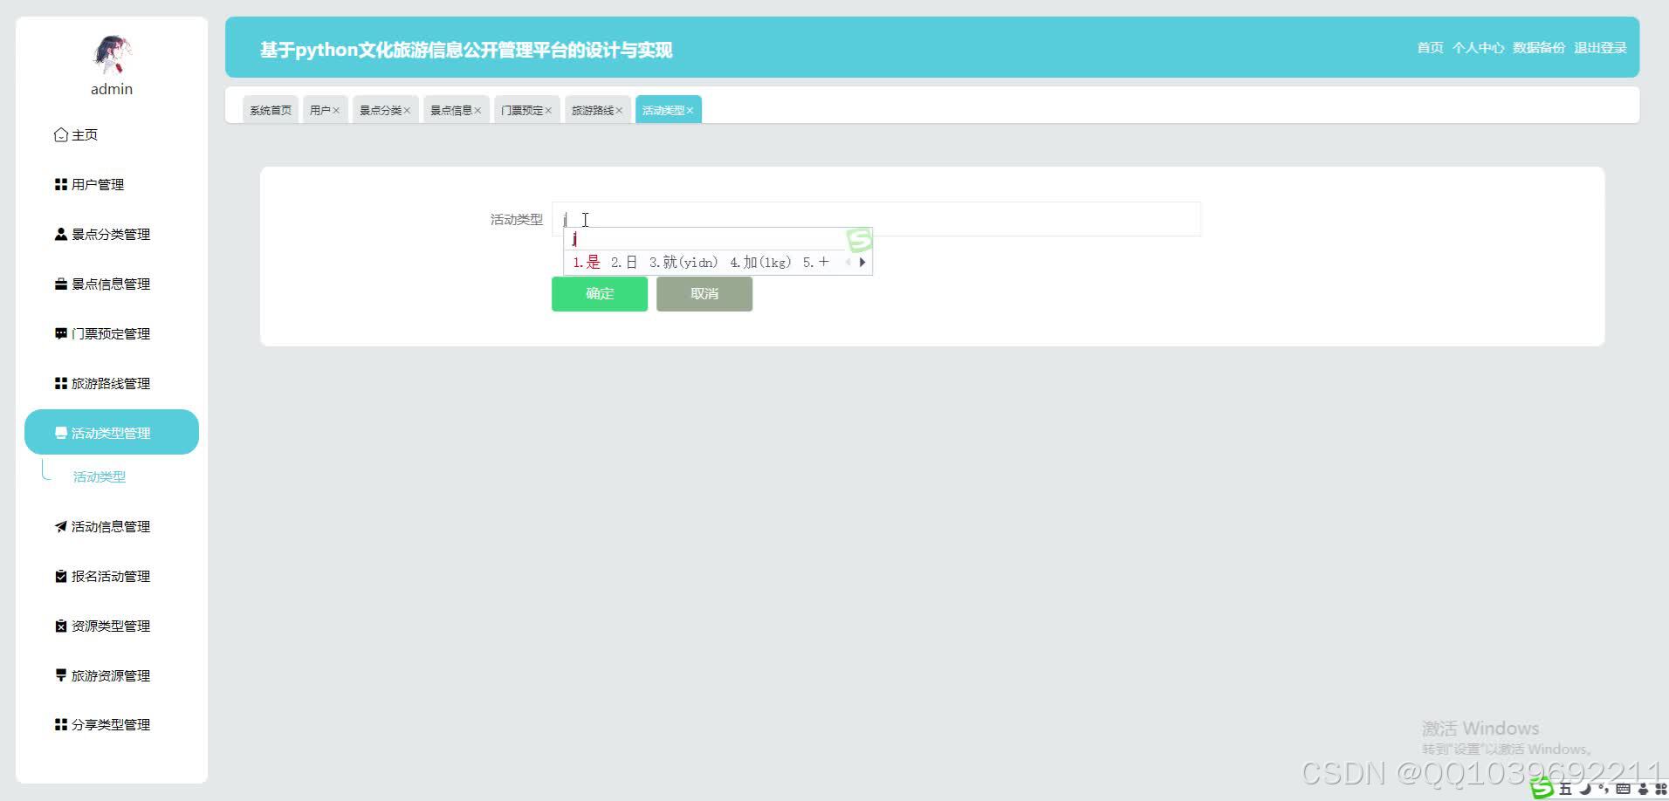The image size is (1669, 801).
Task: Click the Sogou S icon in taskbar
Action: (x=1542, y=789)
